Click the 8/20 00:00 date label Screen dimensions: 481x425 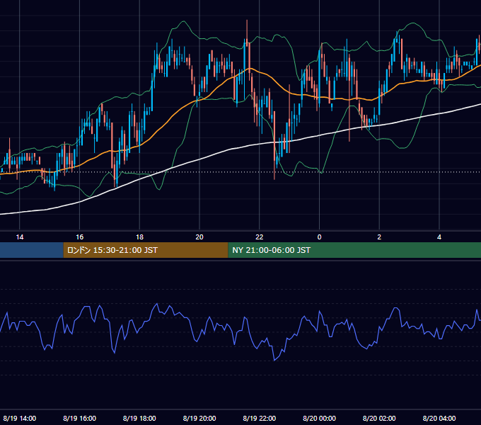(319, 418)
